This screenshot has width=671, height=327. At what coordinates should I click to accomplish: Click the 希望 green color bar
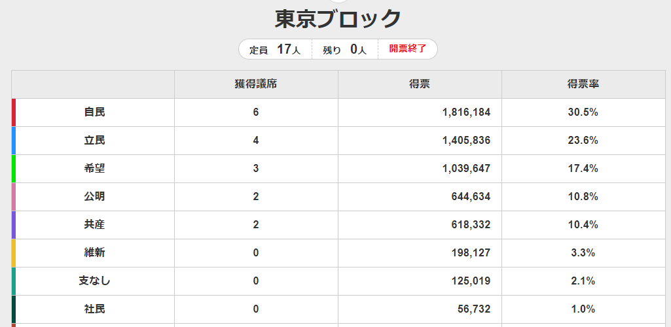(14, 169)
